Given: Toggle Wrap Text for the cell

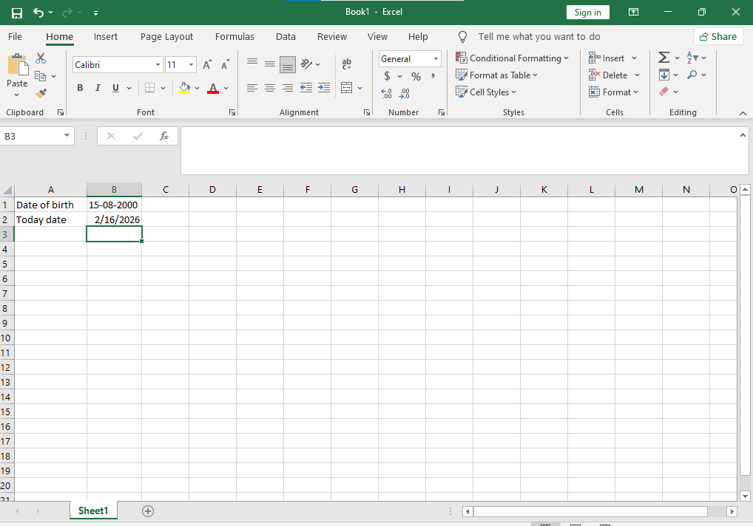Looking at the screenshot, I should (x=347, y=65).
